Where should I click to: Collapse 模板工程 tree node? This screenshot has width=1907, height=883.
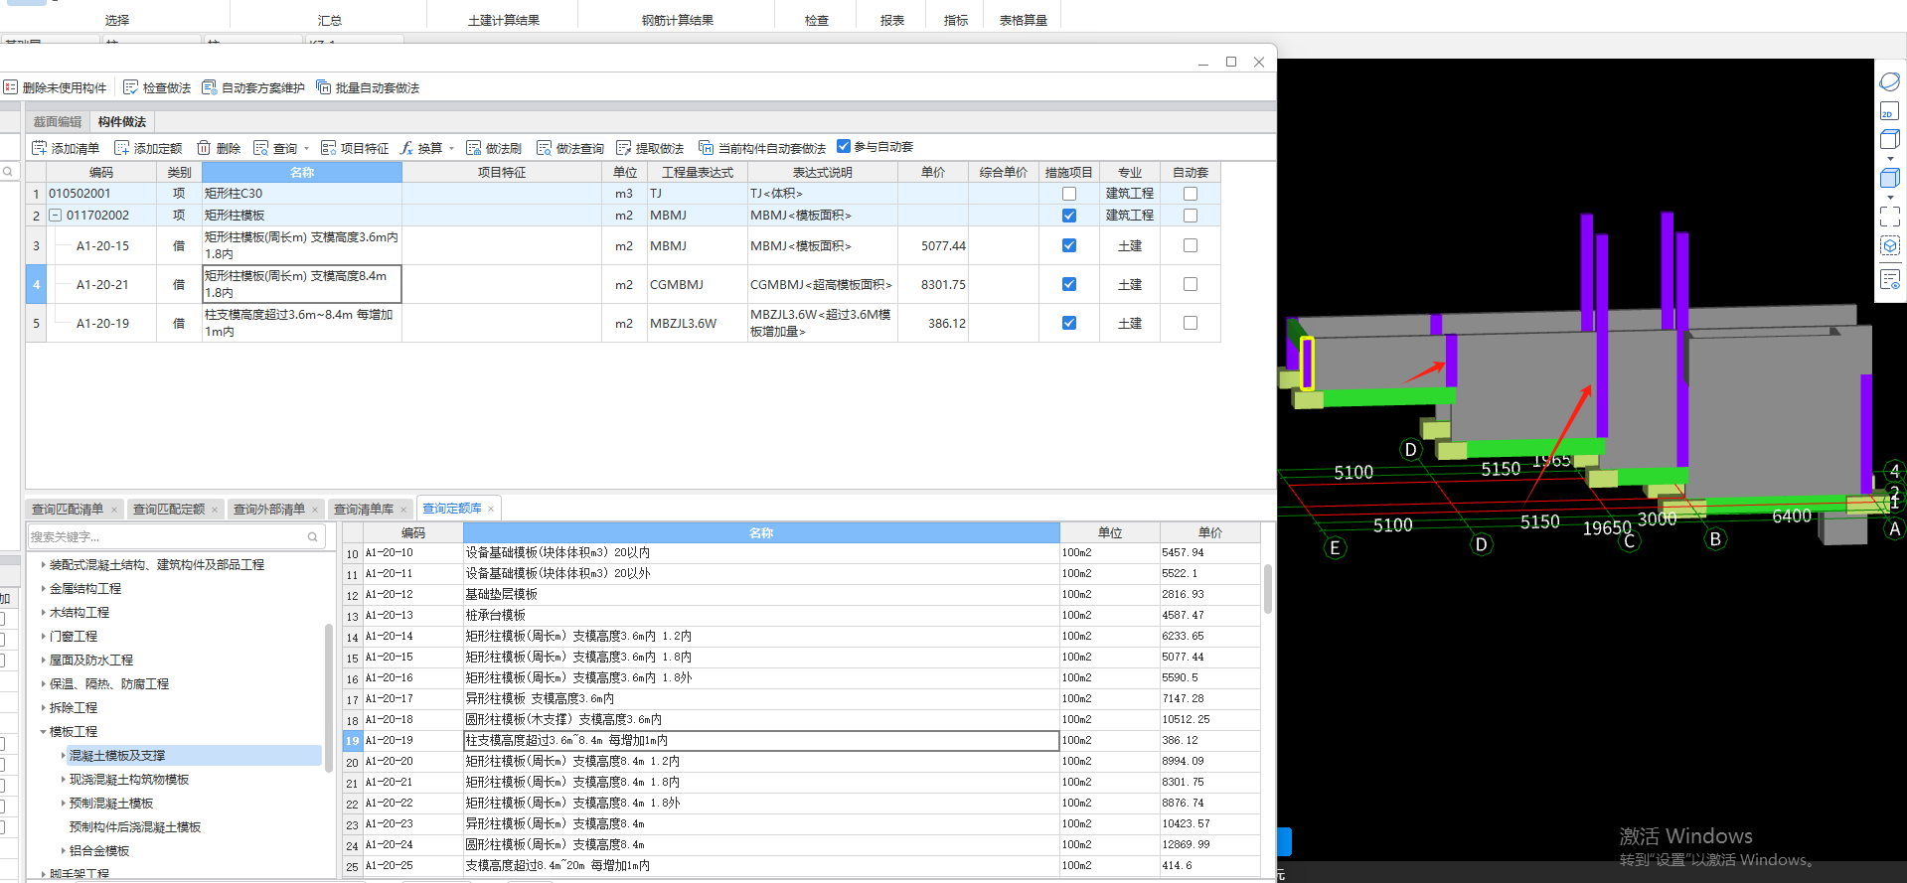[43, 732]
